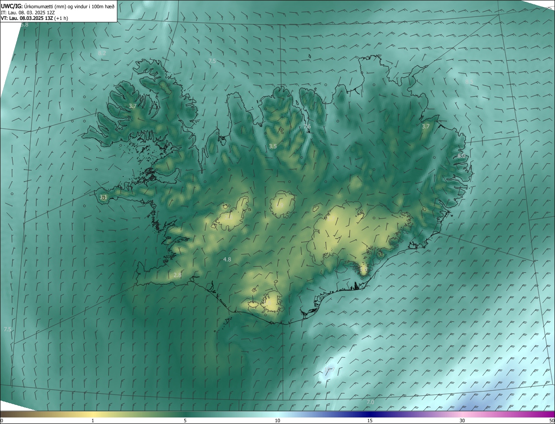Image resolution: width=555 pixels, height=424 pixels.
Task: Click the 7.0 value label over the southern sea
Action: tap(370, 402)
